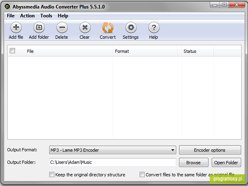The image size is (248, 186).
Task: Open Settings via the gear icon
Action: tap(131, 27)
